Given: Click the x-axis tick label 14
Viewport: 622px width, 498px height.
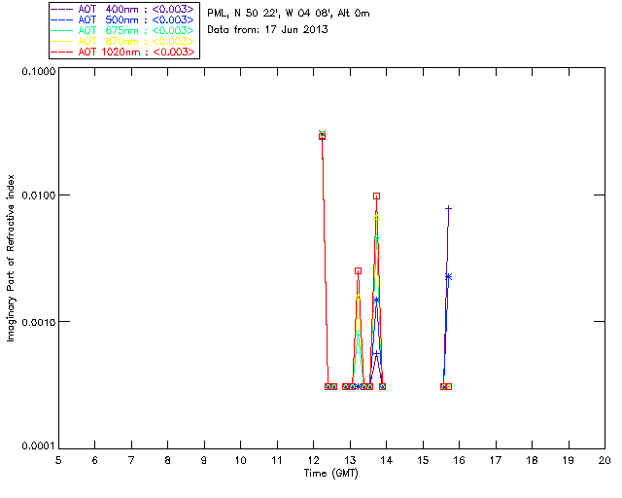Looking at the screenshot, I should tap(387, 460).
